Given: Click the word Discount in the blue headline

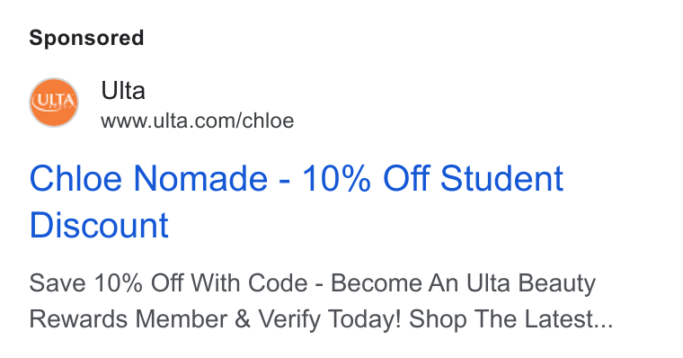Looking at the screenshot, I should pos(99,225).
